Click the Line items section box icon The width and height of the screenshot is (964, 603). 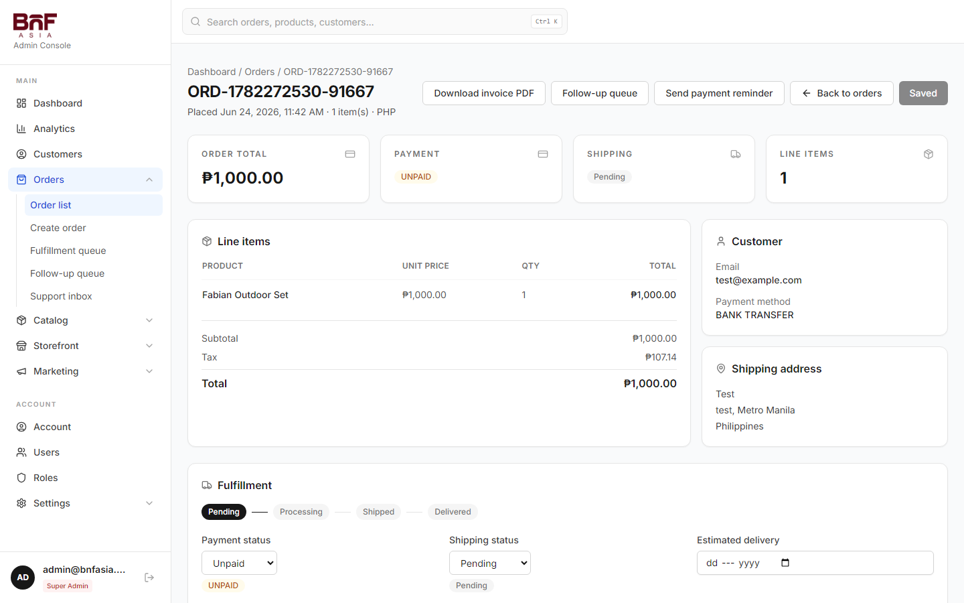coord(207,241)
